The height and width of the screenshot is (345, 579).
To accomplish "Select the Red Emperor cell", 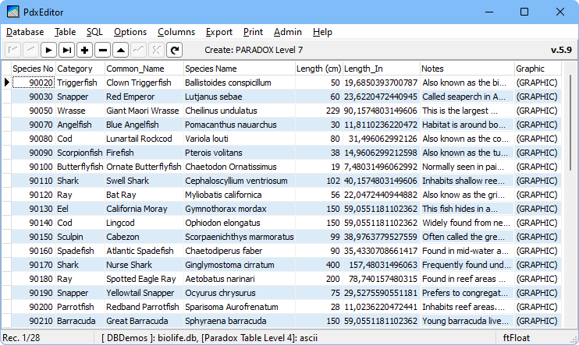I will click(x=143, y=97).
